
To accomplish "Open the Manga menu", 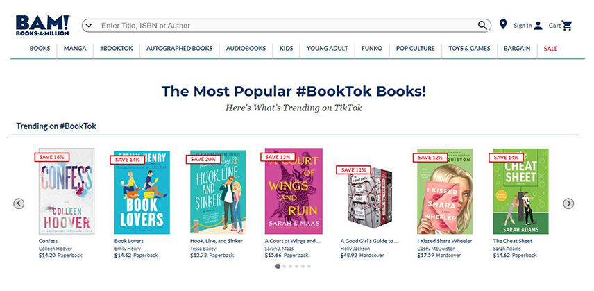I will tap(75, 49).
